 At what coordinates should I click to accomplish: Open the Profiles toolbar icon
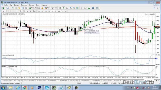click(8, 8)
